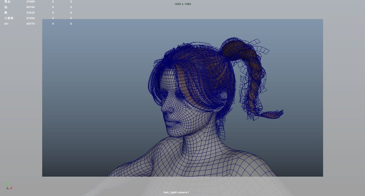365x196 pixels.
Task: Click the '顶点:' poly count label
Action: point(7,2)
